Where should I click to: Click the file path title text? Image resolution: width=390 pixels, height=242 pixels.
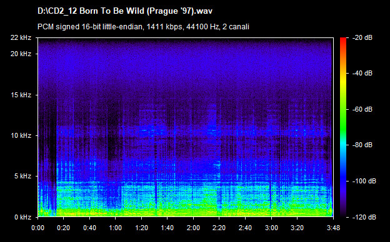click(125, 11)
